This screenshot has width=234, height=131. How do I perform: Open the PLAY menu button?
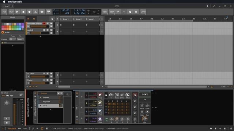11,12
